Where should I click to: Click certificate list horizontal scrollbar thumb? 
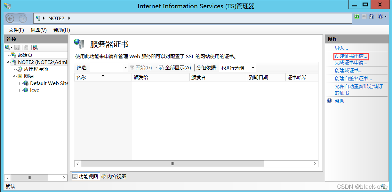point(172,164)
